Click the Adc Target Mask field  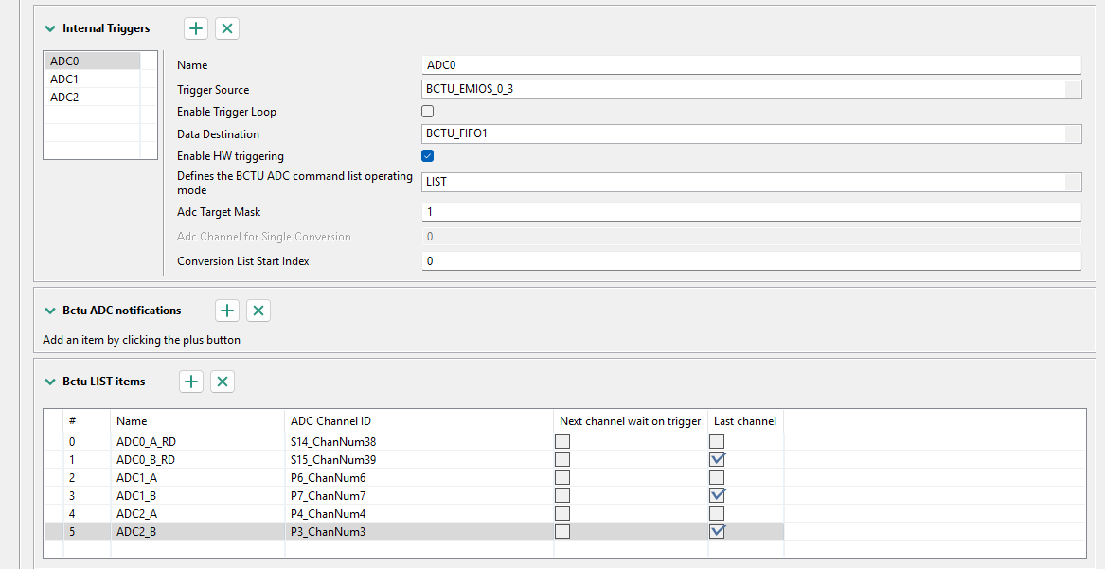[751, 211]
